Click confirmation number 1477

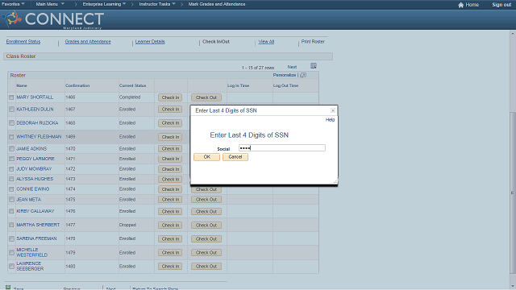click(x=70, y=225)
